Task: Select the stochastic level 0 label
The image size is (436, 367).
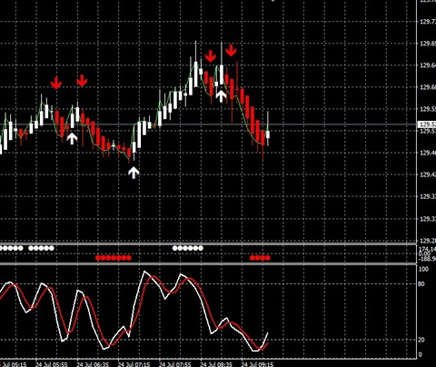Action: 420,354
